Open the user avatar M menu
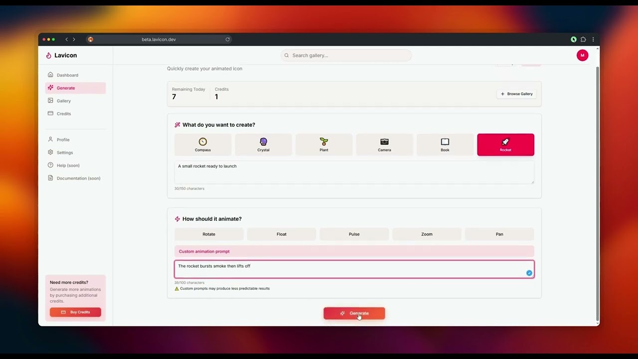Image resolution: width=638 pixels, height=359 pixels. coord(582,55)
